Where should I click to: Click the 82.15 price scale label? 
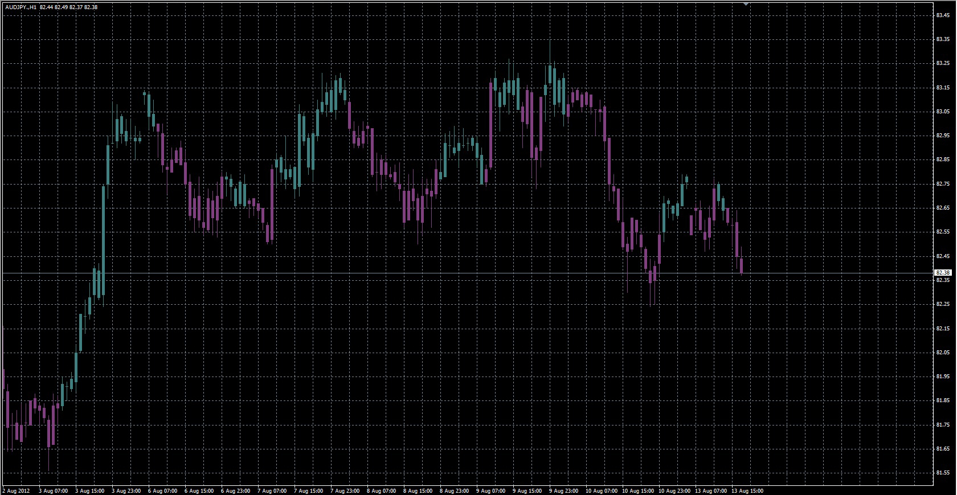(943, 329)
